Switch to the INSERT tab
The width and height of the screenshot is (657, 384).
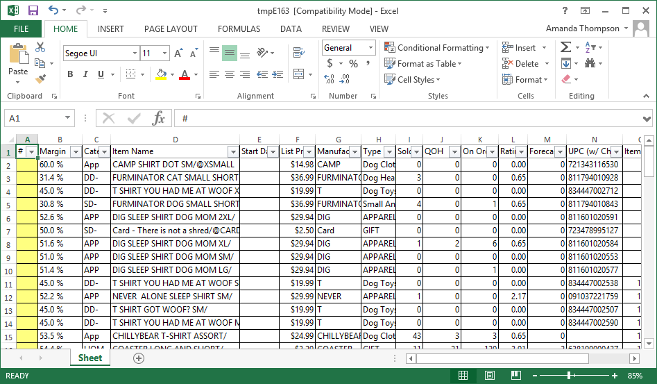pos(110,29)
